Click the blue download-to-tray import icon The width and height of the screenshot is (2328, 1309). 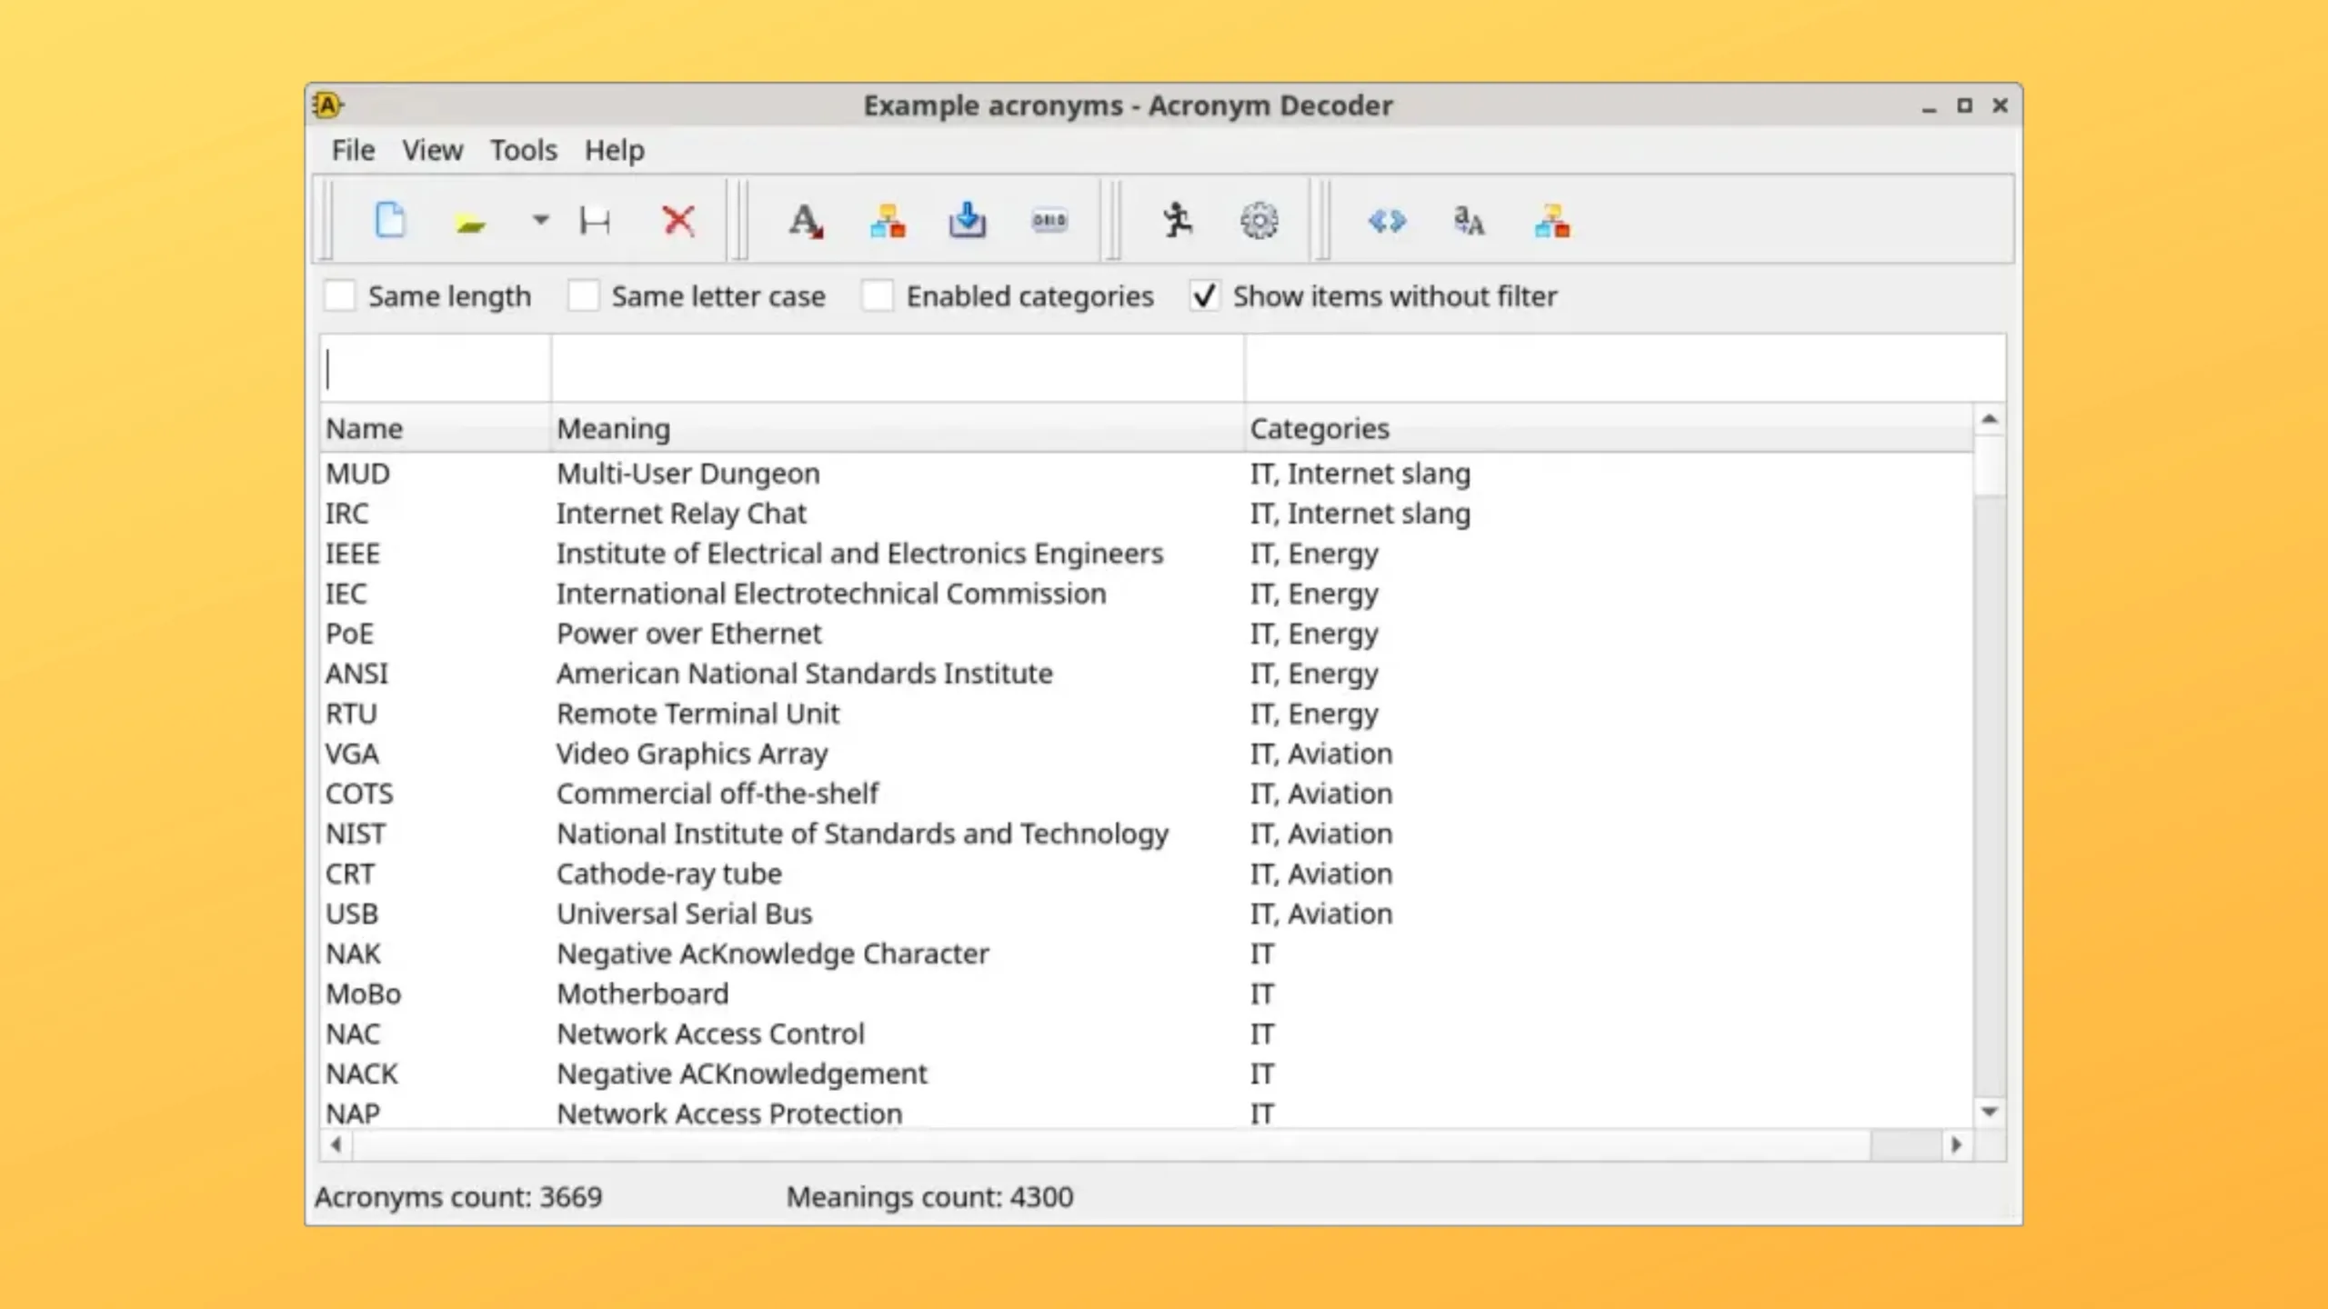pyautogui.click(x=967, y=221)
